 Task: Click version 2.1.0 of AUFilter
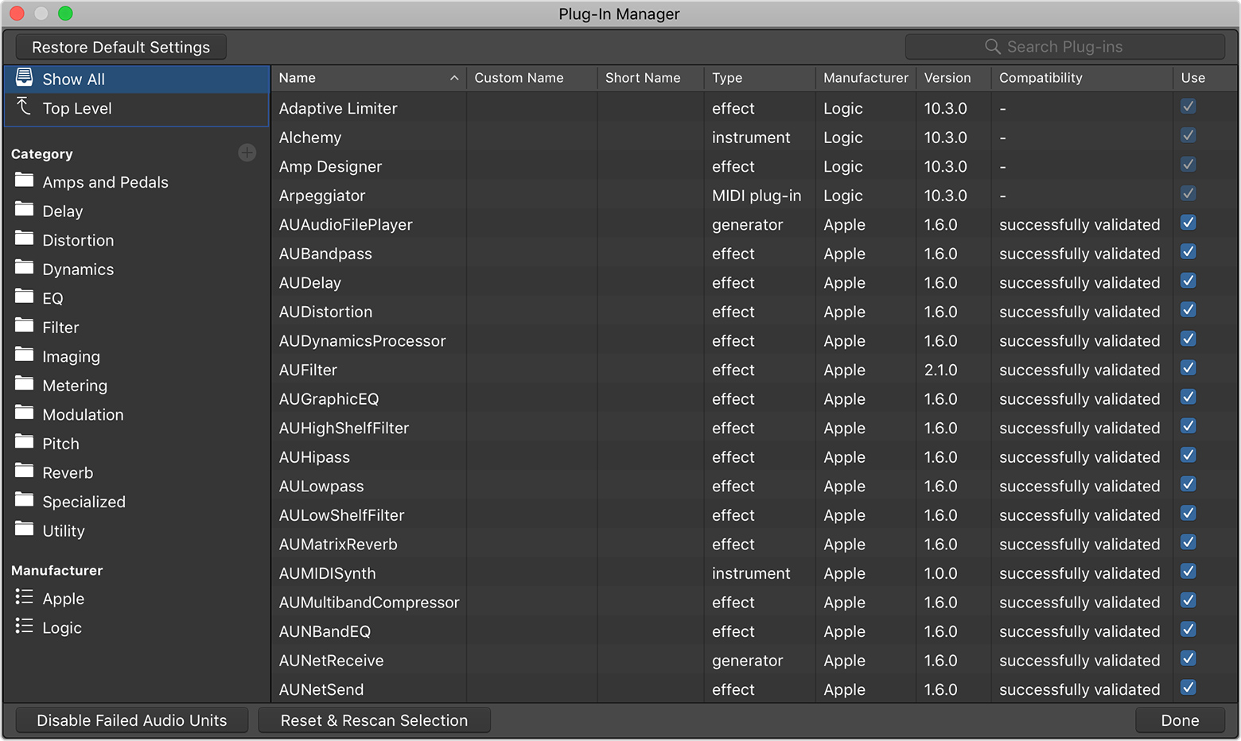[940, 370]
